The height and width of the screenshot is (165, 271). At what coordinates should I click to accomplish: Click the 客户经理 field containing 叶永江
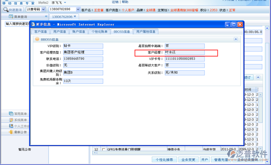click(x=185, y=52)
